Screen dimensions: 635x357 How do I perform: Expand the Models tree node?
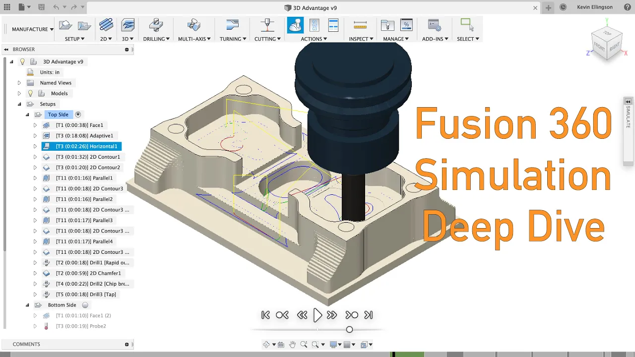19,93
